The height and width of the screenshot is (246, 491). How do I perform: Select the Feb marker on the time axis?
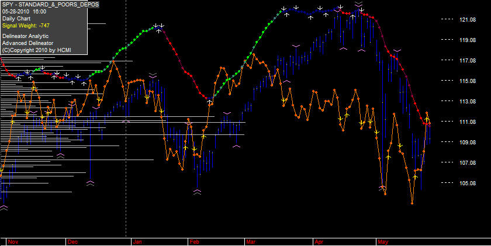coord(195,242)
